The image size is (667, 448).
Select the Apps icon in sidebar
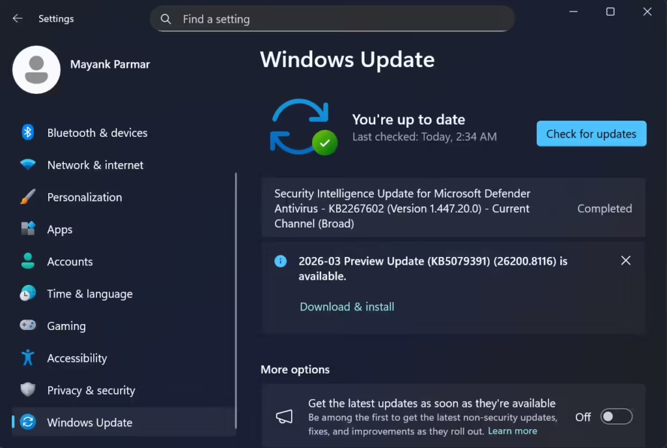[27, 229]
